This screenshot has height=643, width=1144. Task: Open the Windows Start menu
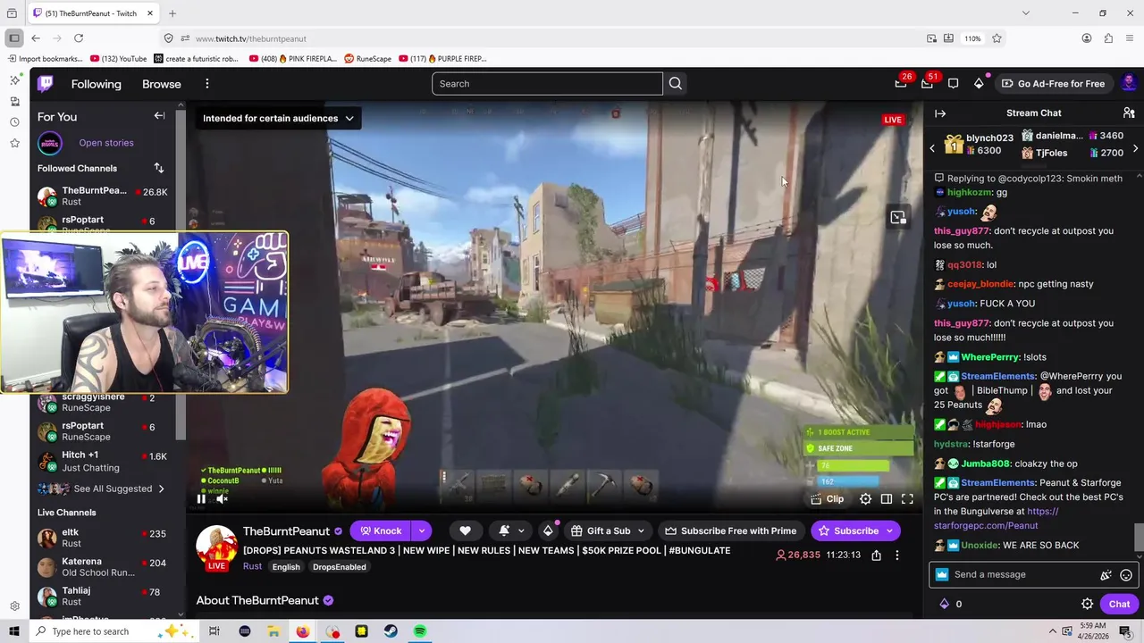point(13,631)
